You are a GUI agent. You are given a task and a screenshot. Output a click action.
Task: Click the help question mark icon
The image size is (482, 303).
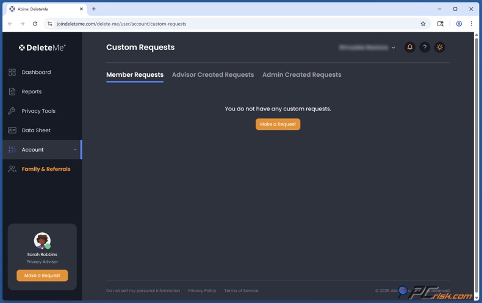click(x=425, y=47)
